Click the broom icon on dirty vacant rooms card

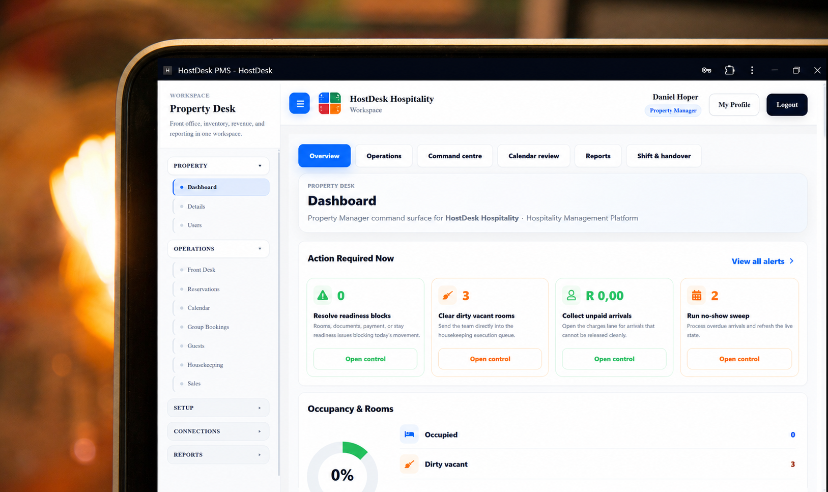[x=447, y=295]
